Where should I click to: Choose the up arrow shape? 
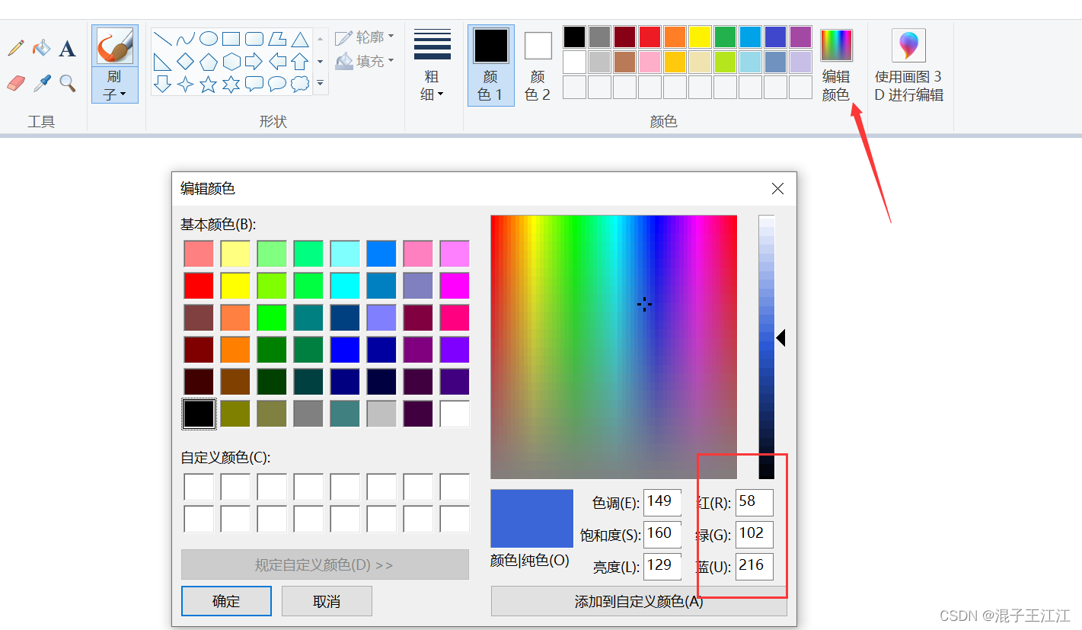coord(300,62)
